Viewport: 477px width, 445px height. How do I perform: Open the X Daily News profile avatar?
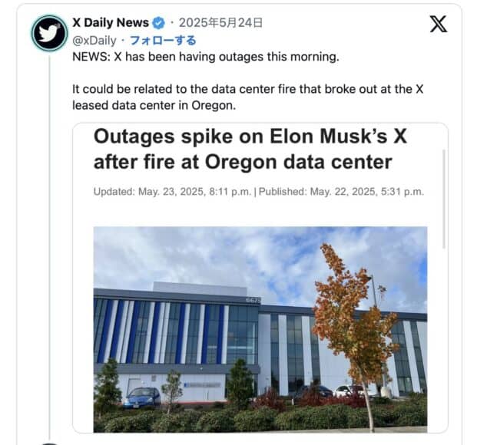click(50, 33)
